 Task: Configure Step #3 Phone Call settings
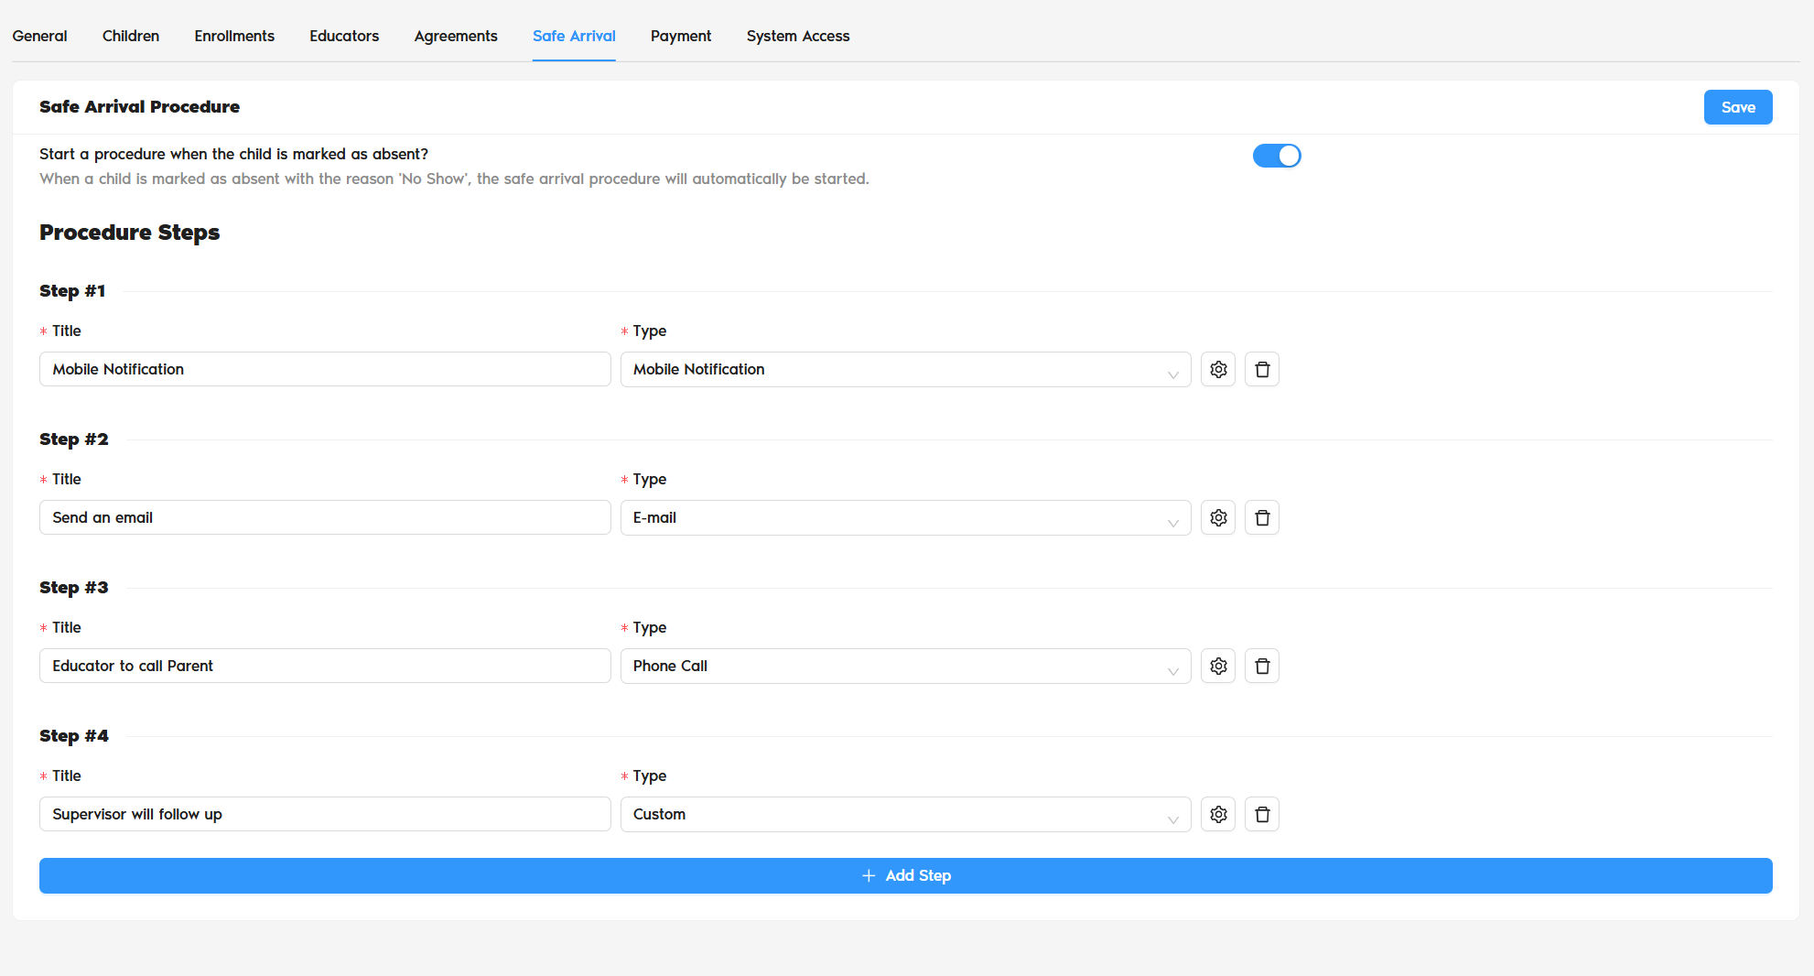pos(1218,666)
